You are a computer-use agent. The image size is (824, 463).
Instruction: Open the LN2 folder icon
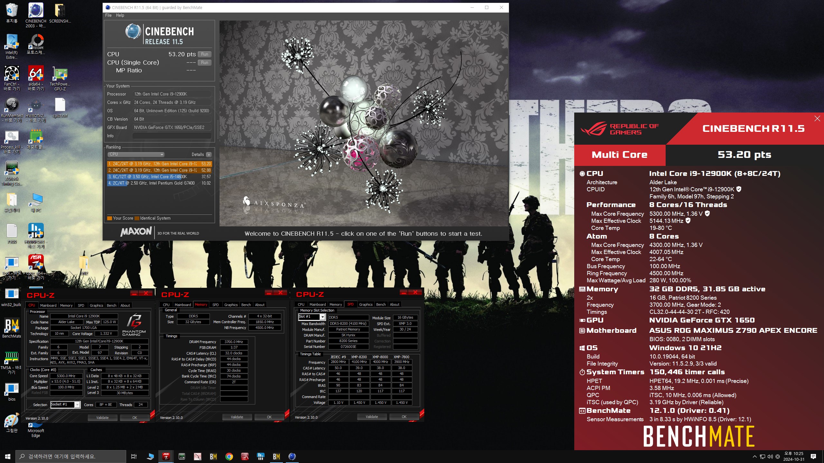click(84, 265)
